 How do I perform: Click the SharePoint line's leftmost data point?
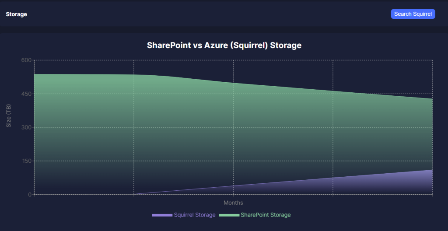point(34,74)
